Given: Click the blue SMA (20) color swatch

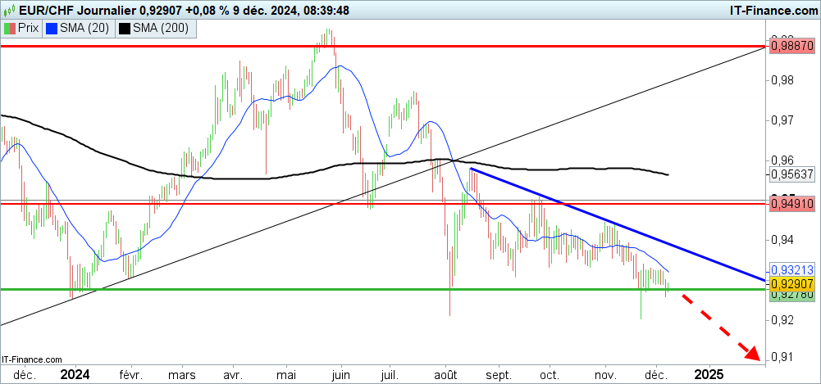Looking at the screenshot, I should coord(52,29).
